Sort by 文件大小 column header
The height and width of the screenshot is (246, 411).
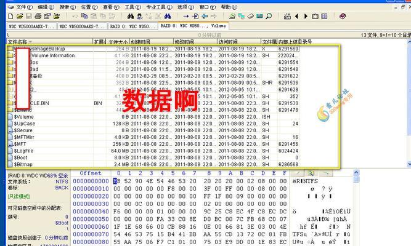[x=118, y=42]
